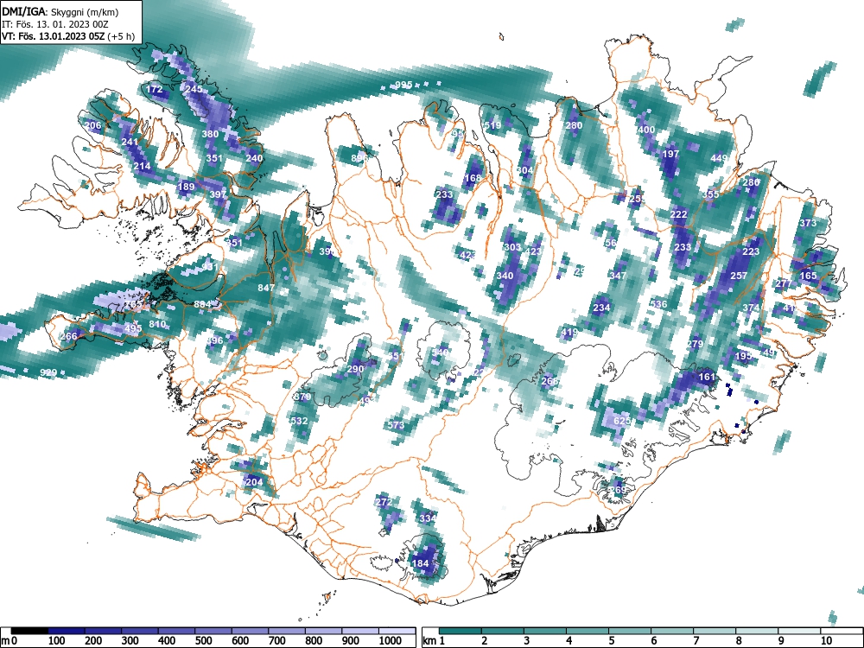Click the visibility value 397
The height and width of the screenshot is (648, 864).
[218, 194]
